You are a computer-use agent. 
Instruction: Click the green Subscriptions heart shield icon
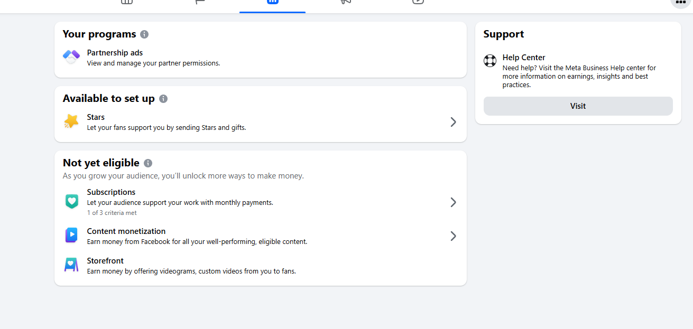click(71, 201)
